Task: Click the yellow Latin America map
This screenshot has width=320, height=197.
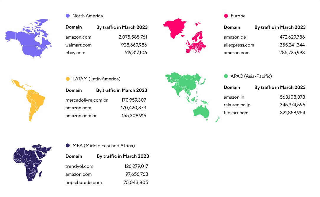Action: pos(28,100)
